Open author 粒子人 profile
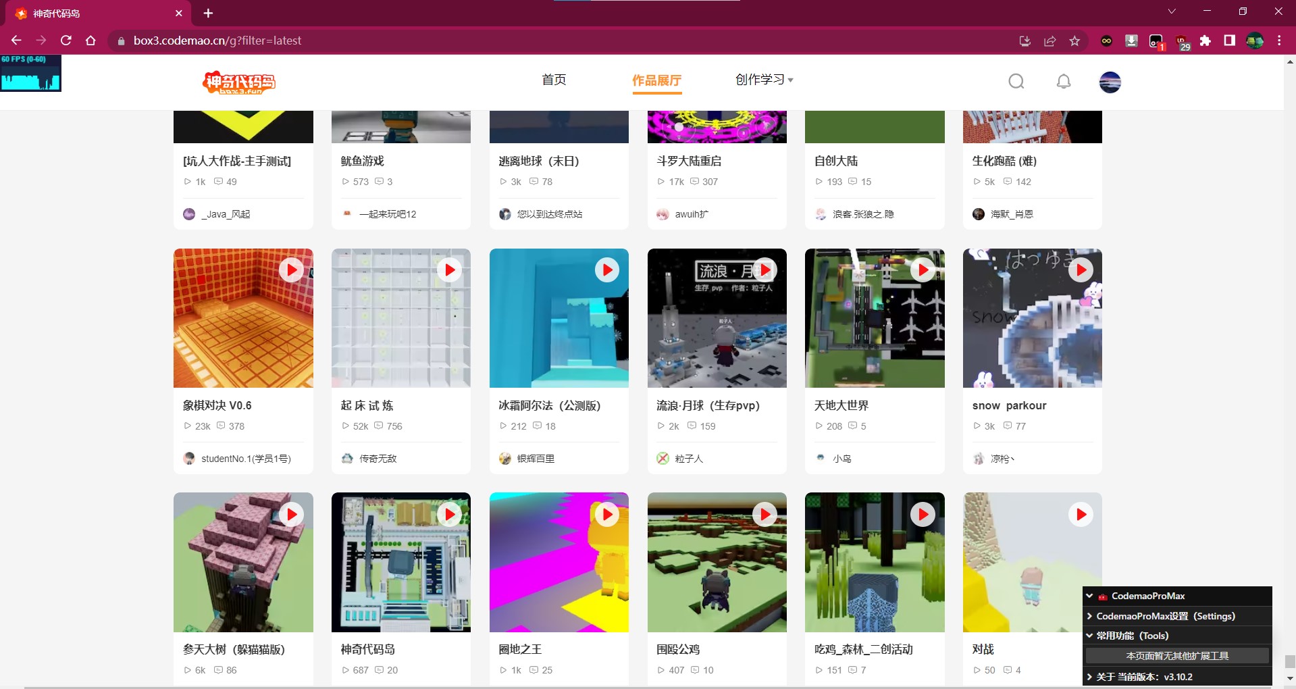The image size is (1296, 689). [680, 459]
